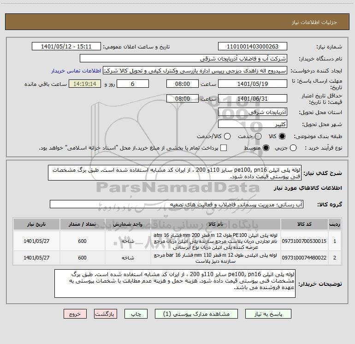Click the price validity date 1401/06/31

(253, 99)
